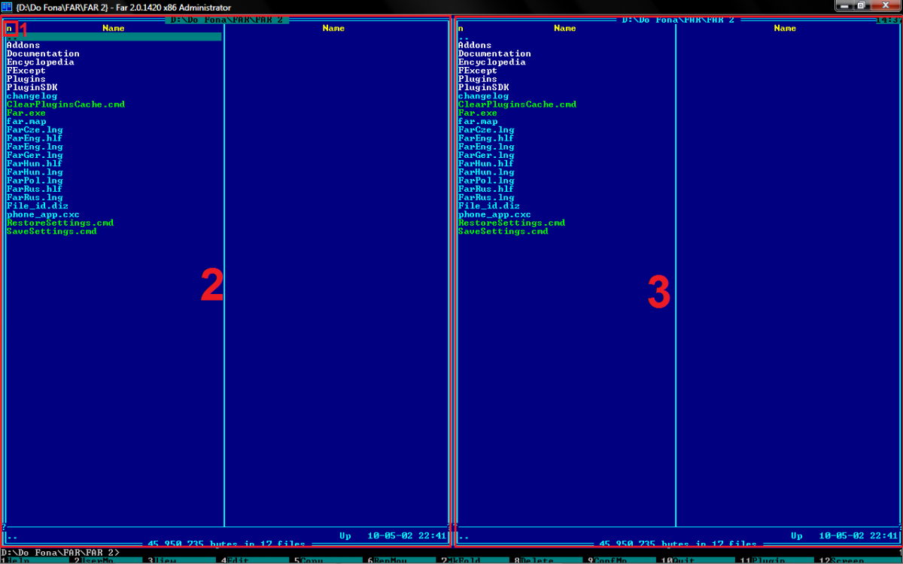Select FarEng.lng in the right panel
This screenshot has width=903, height=564.
pyautogui.click(x=486, y=147)
